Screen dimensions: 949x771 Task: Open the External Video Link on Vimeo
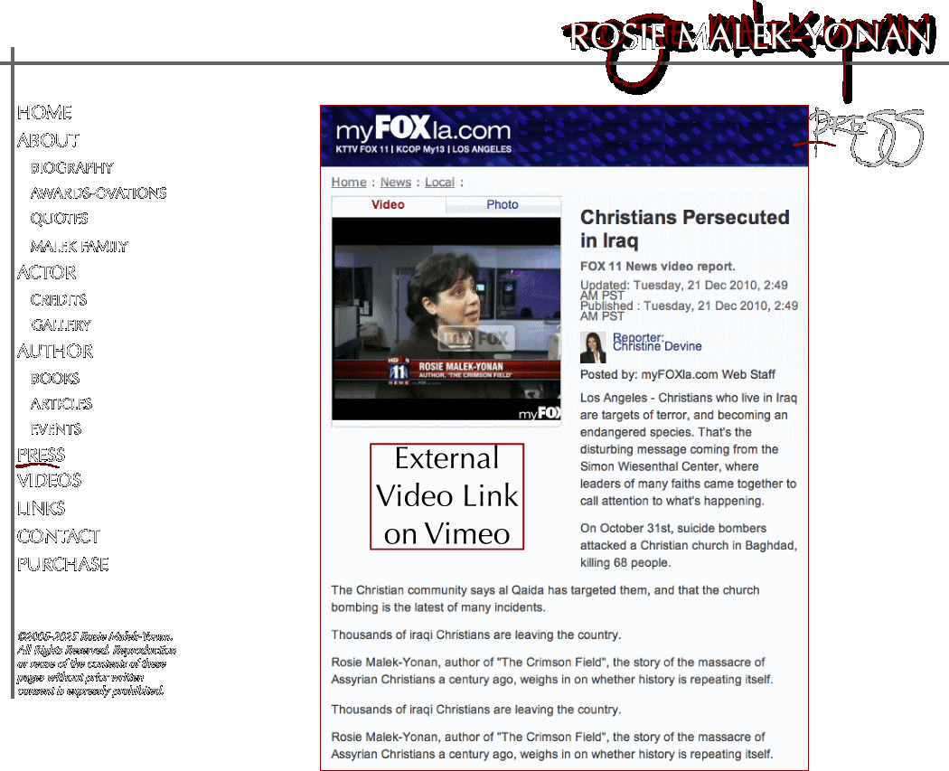pyautogui.click(x=447, y=496)
